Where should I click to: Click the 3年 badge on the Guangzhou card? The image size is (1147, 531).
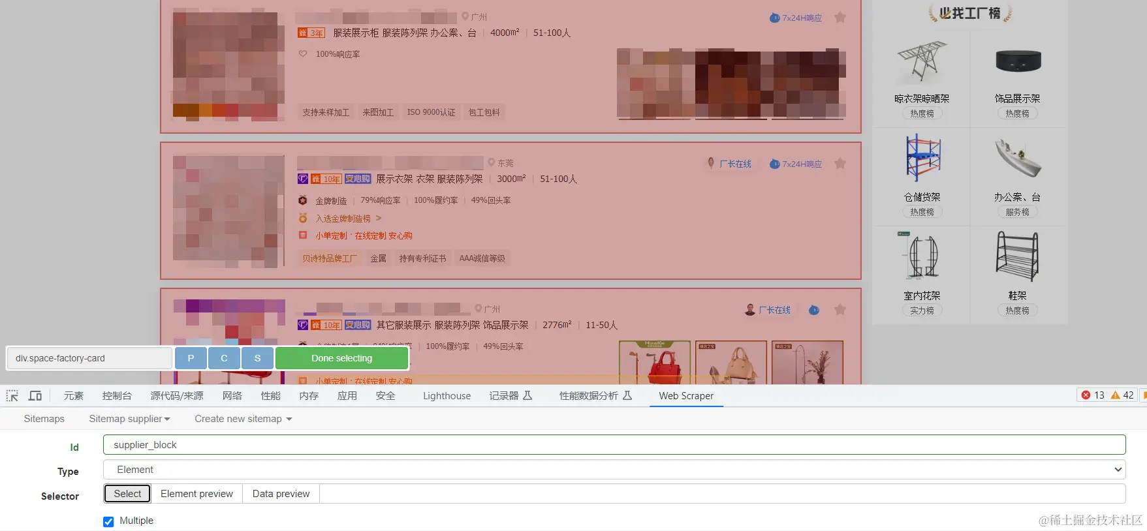tap(311, 33)
